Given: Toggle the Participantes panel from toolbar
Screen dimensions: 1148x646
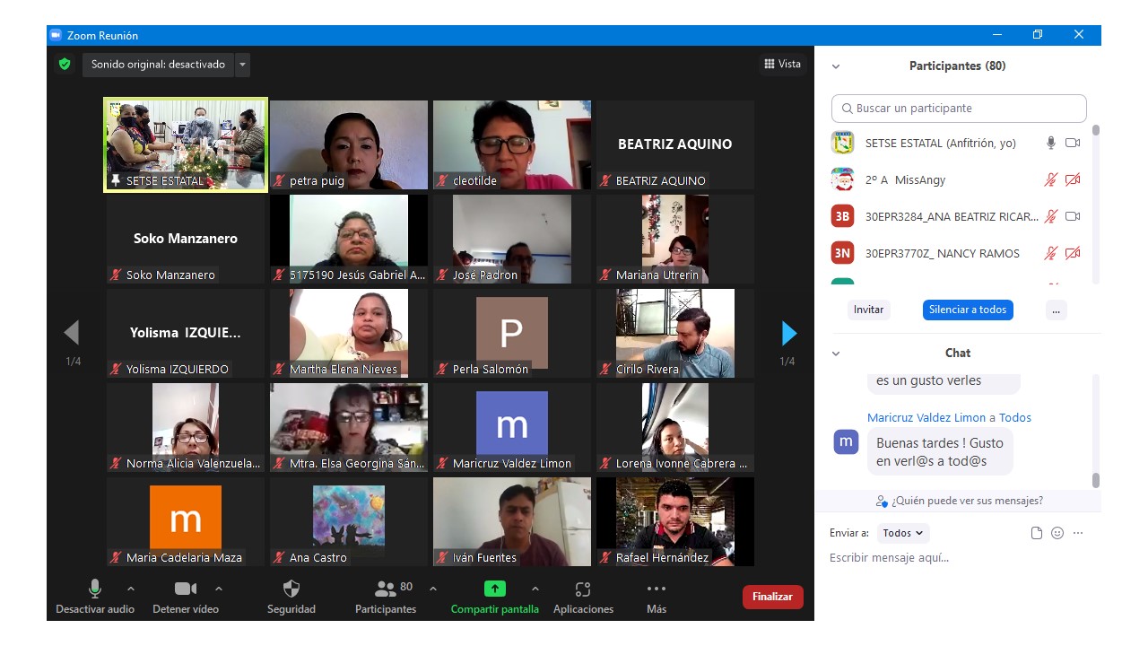Looking at the screenshot, I should click(386, 597).
